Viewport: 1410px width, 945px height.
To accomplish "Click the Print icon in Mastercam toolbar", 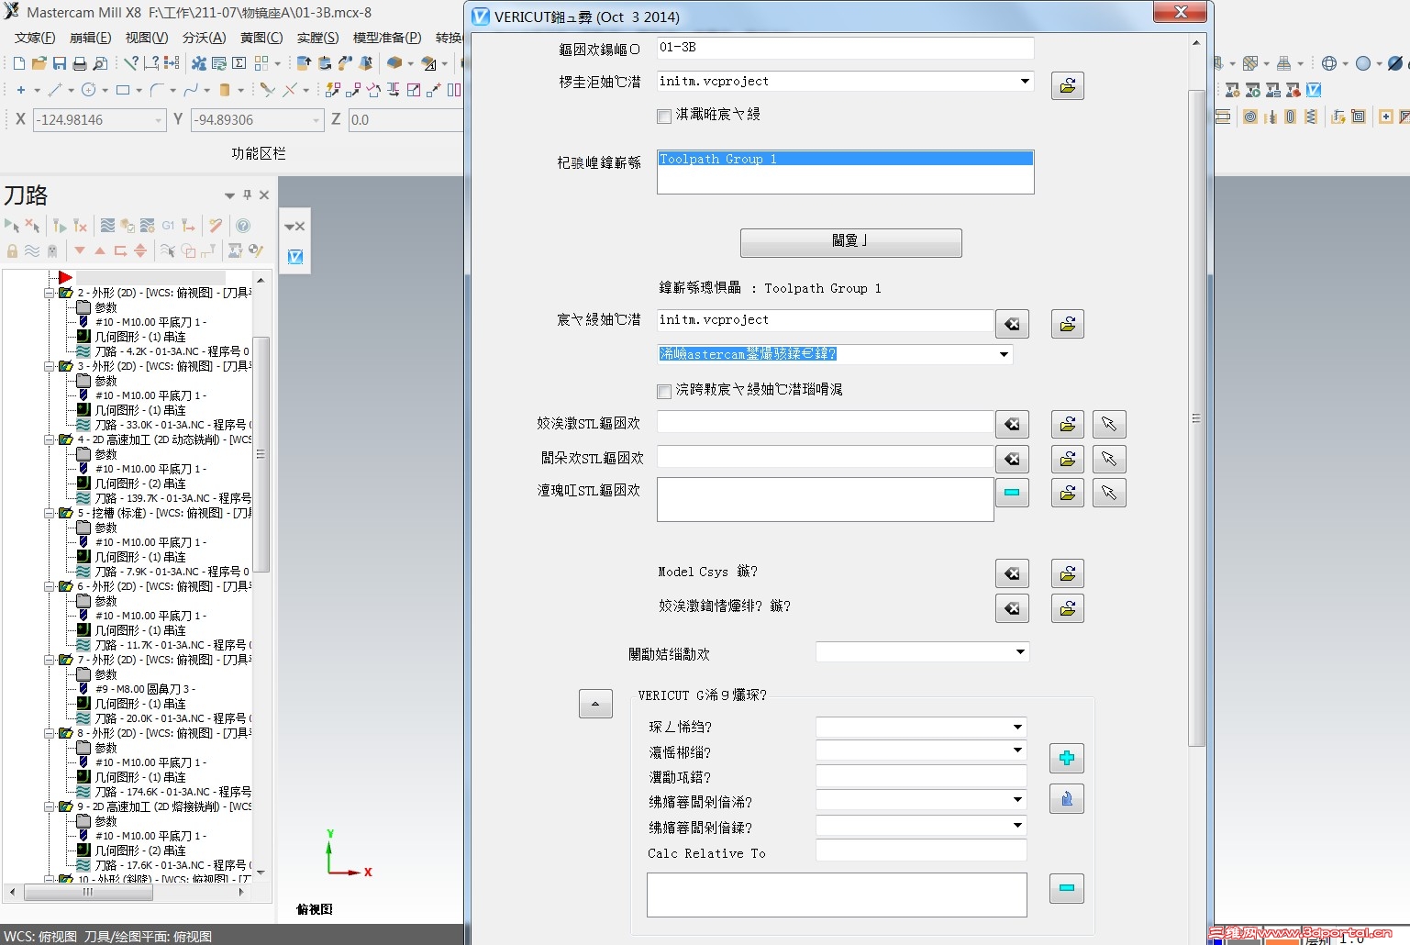I will [80, 63].
